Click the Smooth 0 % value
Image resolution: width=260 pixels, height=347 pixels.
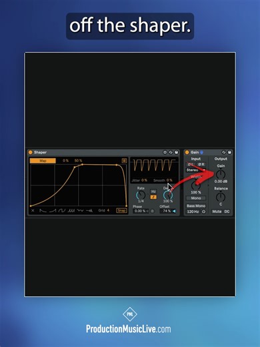169,180
